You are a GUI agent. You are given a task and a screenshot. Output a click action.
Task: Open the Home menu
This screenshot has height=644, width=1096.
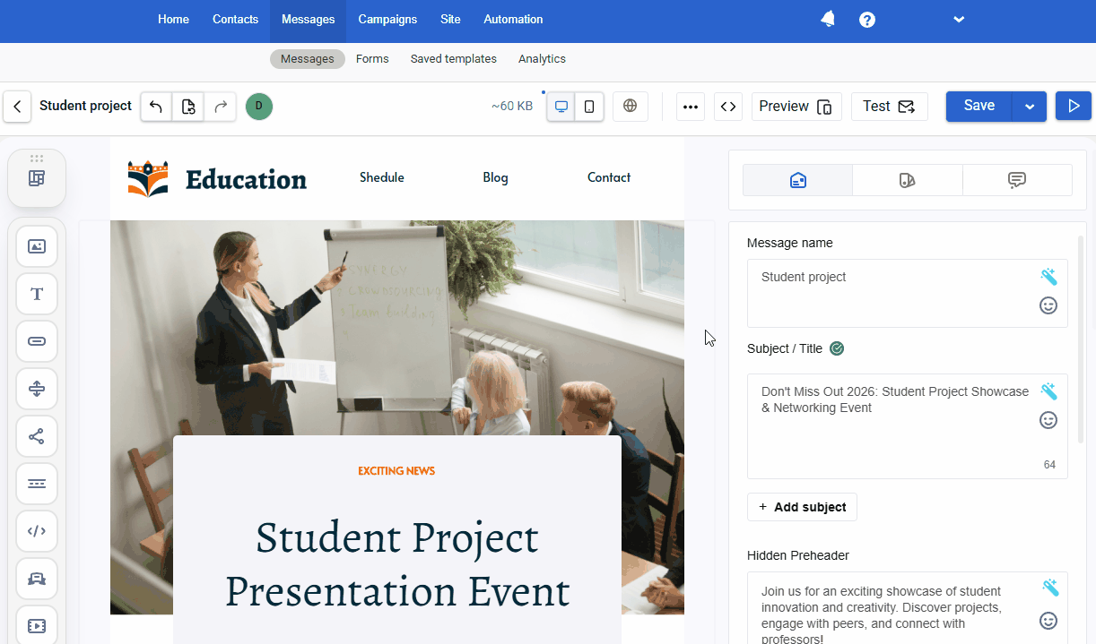tap(174, 20)
